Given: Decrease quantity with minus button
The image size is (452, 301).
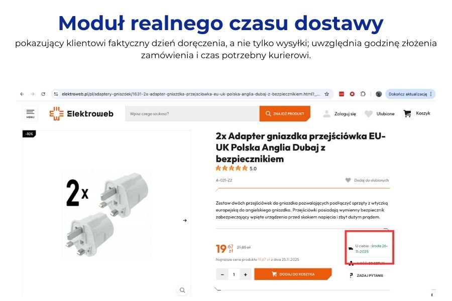Looking at the screenshot, I should point(222,274).
